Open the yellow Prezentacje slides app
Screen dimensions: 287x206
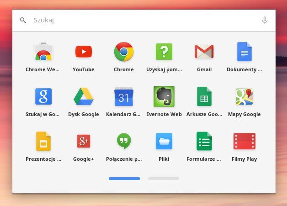[43, 141]
